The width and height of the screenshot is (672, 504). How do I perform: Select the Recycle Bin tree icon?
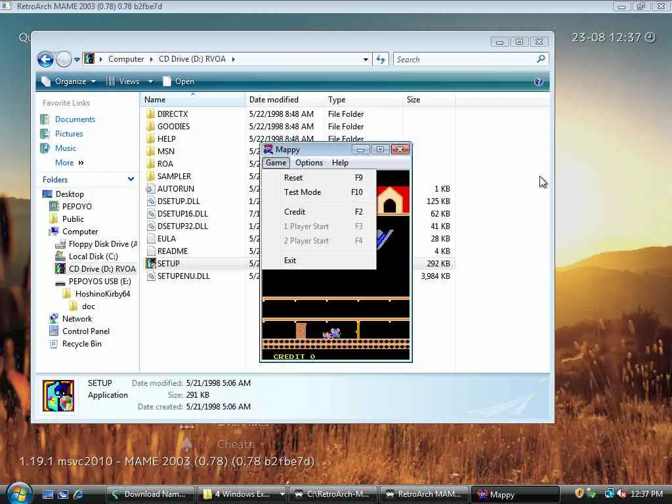54,344
